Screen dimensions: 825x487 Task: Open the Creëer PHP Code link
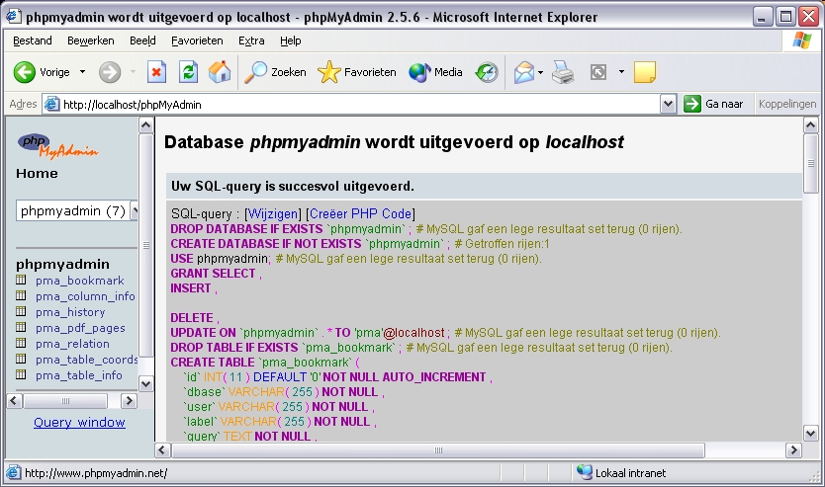tap(360, 213)
